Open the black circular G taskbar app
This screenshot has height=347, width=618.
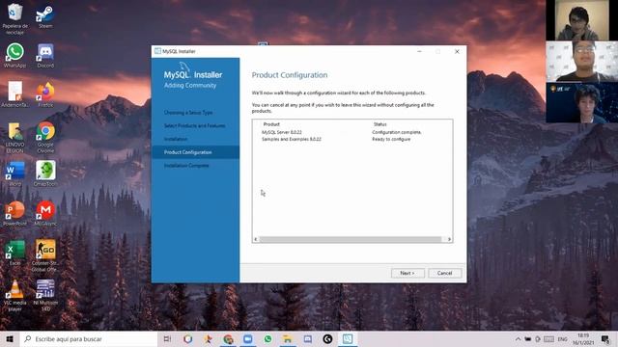click(x=327, y=338)
